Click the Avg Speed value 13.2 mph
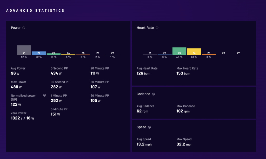The height and width of the screenshot is (159, 266). pyautogui.click(x=144, y=144)
